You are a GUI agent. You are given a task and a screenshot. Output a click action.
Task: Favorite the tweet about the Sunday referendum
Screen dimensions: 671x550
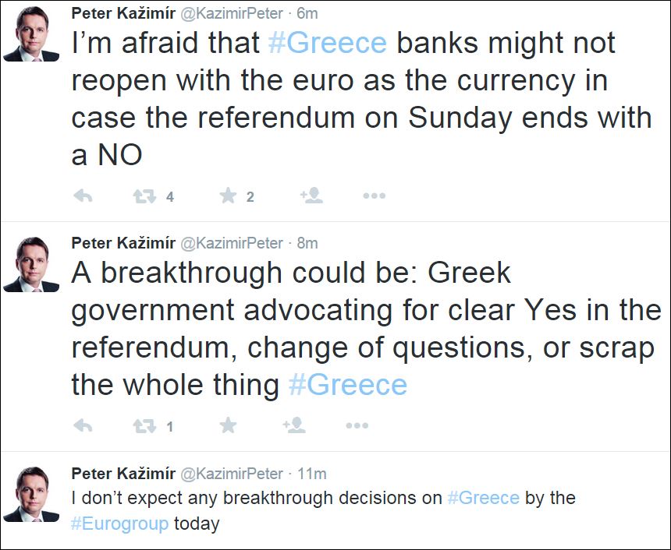point(228,196)
